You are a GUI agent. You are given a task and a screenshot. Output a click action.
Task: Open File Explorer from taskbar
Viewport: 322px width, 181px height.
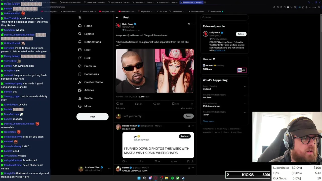point(167,178)
